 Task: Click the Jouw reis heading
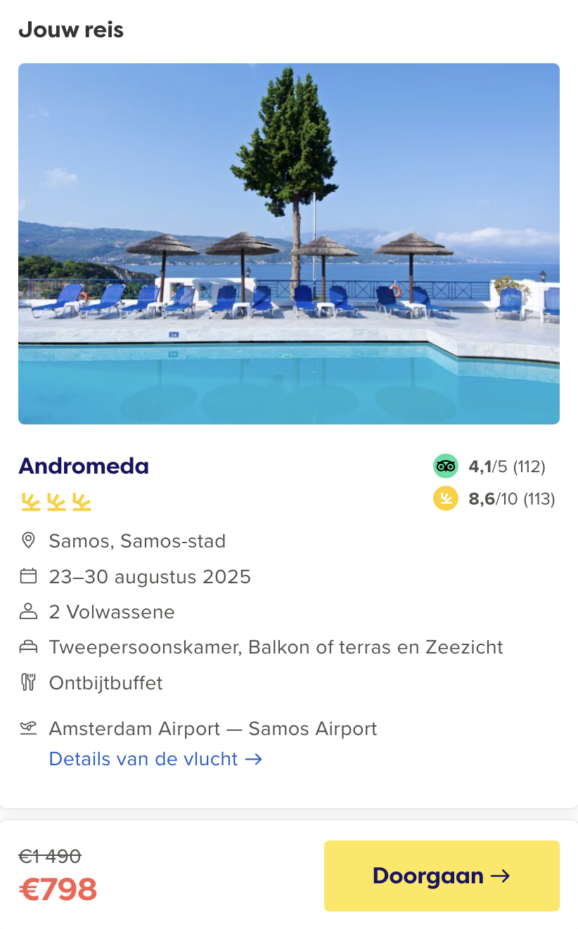coord(71,30)
